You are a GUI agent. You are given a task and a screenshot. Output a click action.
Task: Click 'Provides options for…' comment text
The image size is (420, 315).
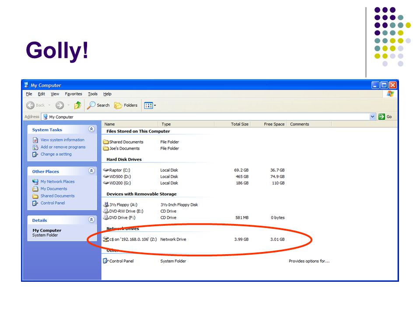[309, 261]
